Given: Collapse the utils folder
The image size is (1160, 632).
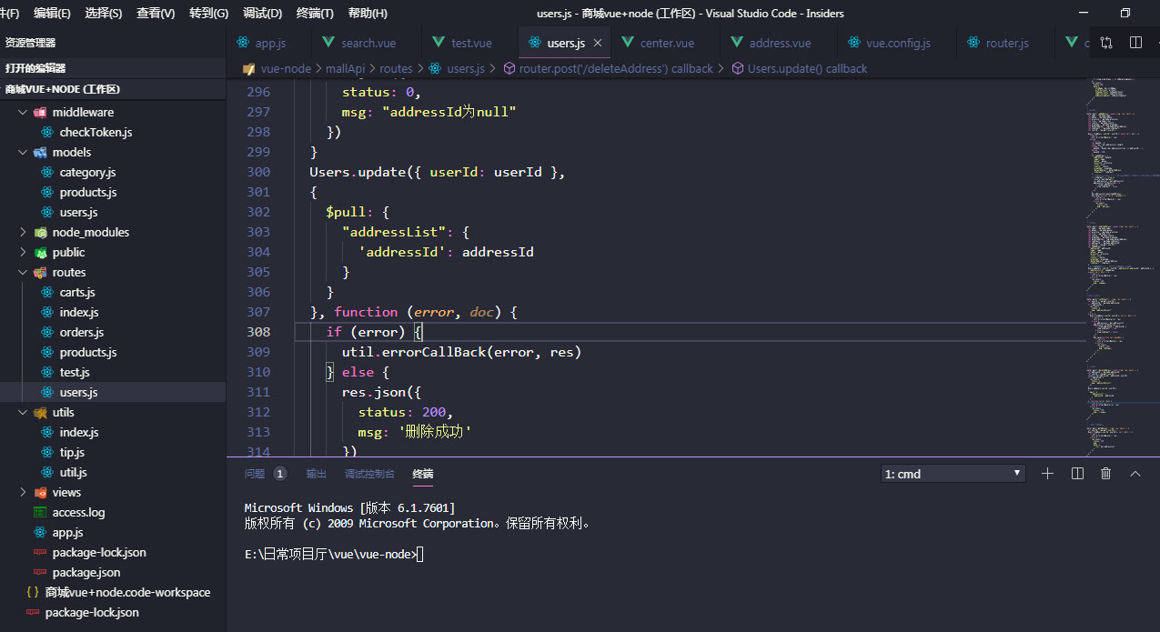Looking at the screenshot, I should tap(23, 412).
